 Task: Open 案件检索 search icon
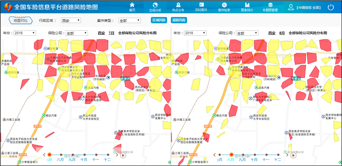tap(224, 5)
